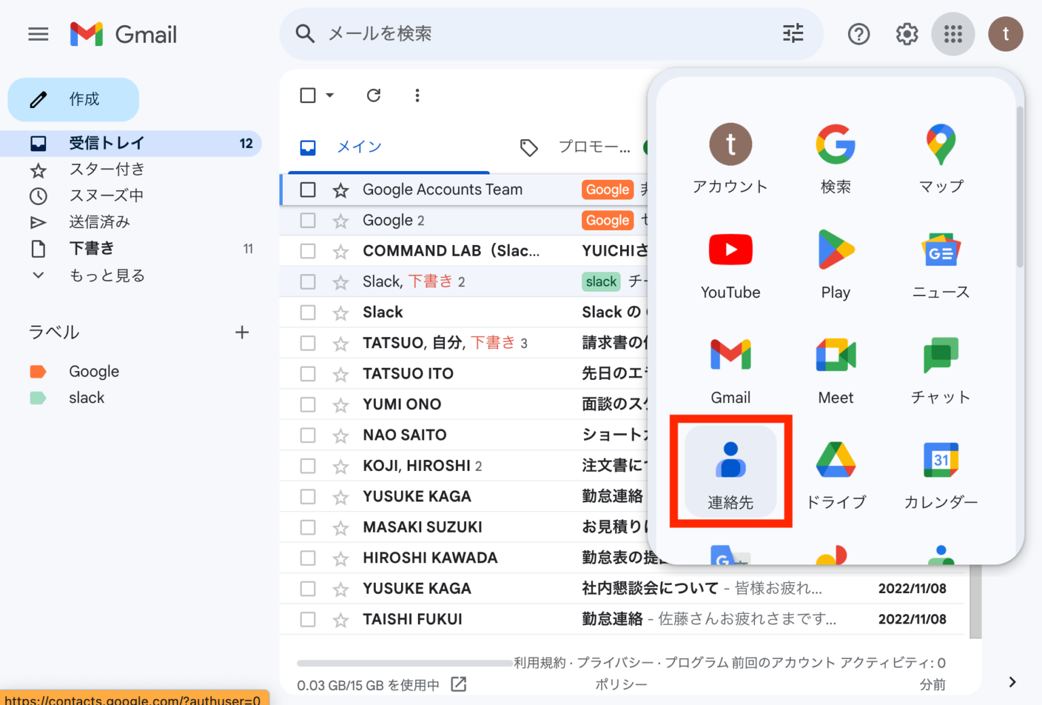
Task: Launch Google Drive from the apps grid
Action: tap(836, 472)
